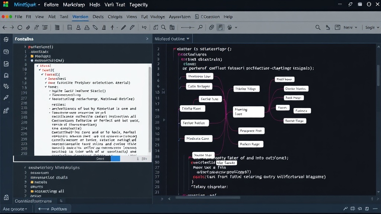Select the 'necels' folder row
Viewport: 381px width, 214px height.
39,182
